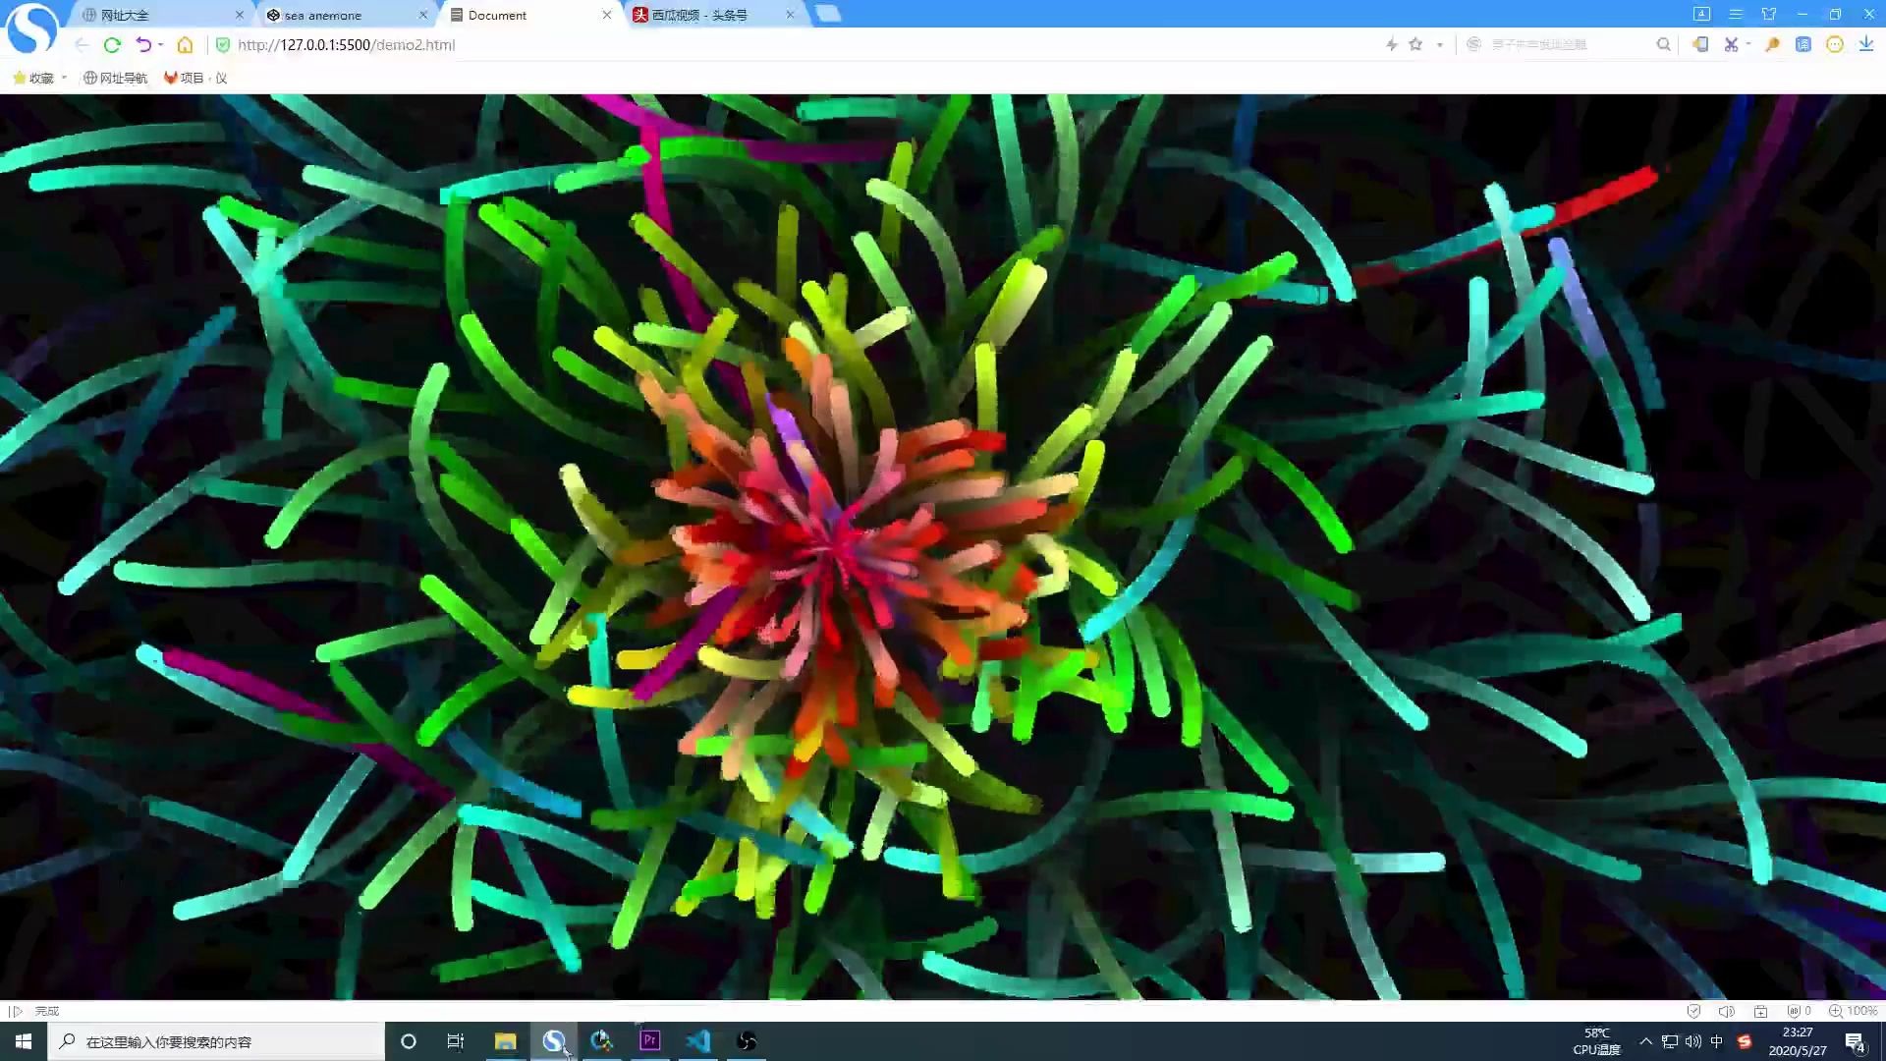Open the hamburger main menu
Image resolution: width=1886 pixels, height=1061 pixels.
tap(1736, 14)
